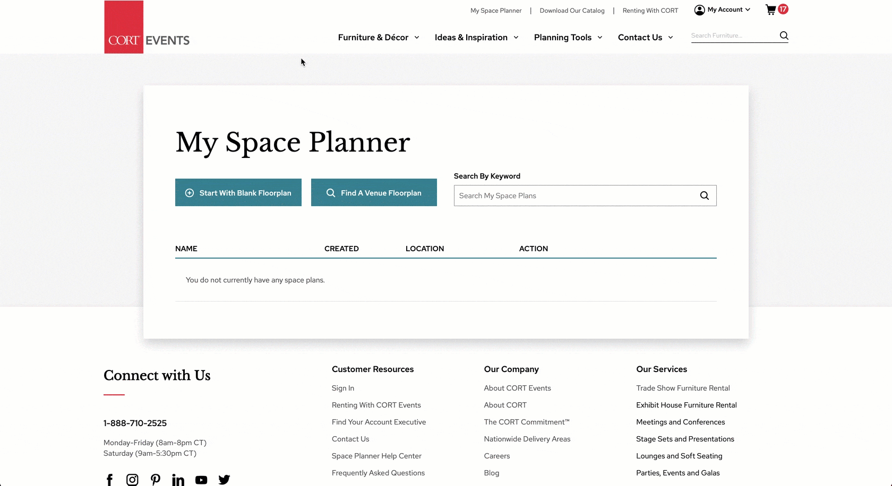Image resolution: width=892 pixels, height=486 pixels.
Task: Open the About CORT link
Action: click(505, 405)
